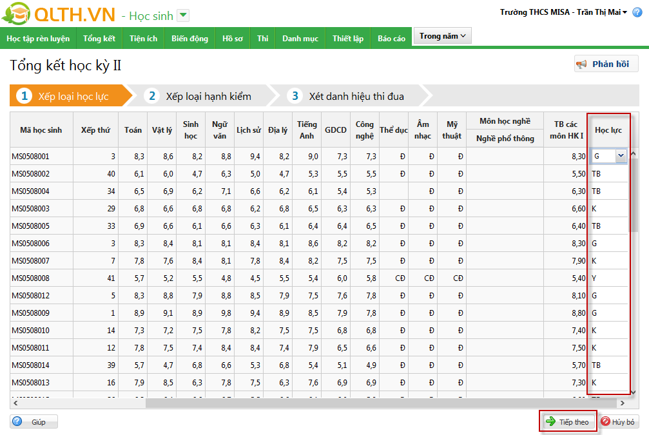Click the vertical scrollbar down arrow
Screen dimensions: 649x435
633,392
